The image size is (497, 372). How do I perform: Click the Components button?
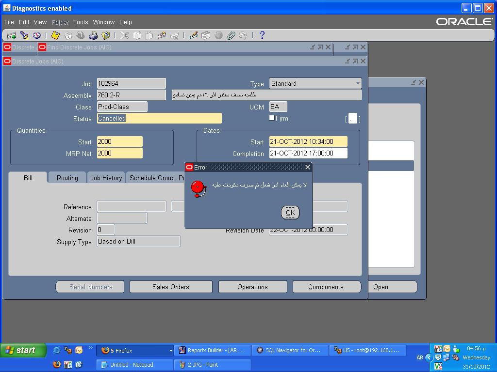[326, 287]
